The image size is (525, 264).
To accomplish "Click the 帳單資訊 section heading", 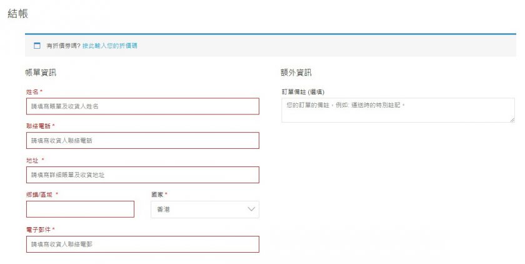I will click(41, 72).
